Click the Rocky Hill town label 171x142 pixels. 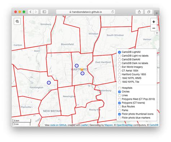tap(95, 110)
